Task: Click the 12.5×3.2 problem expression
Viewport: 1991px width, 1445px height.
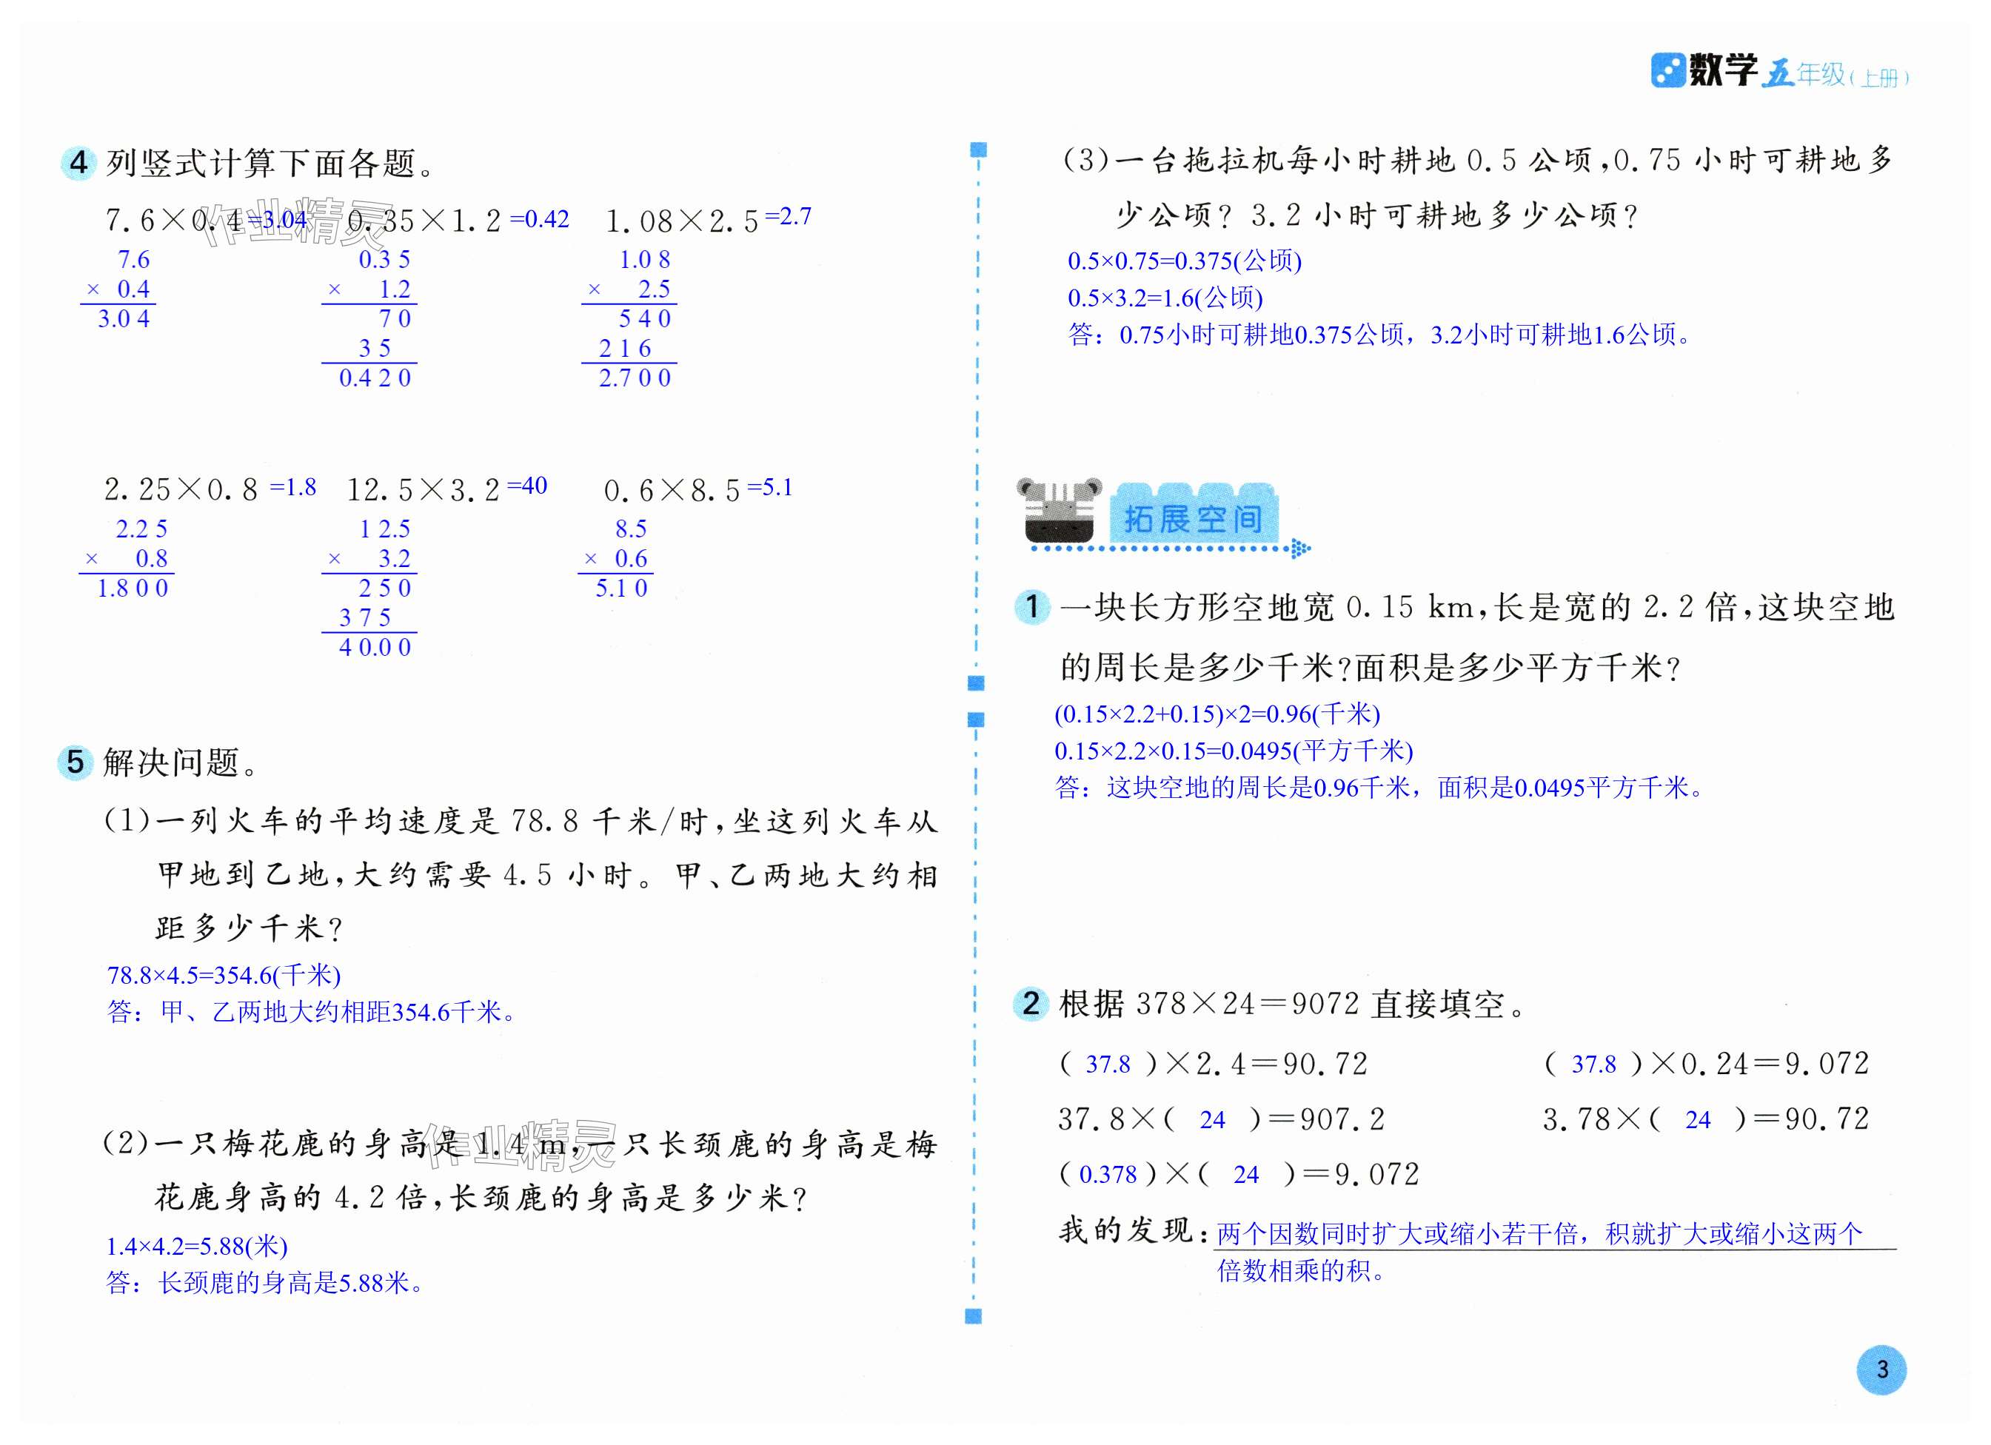Action: (x=423, y=490)
